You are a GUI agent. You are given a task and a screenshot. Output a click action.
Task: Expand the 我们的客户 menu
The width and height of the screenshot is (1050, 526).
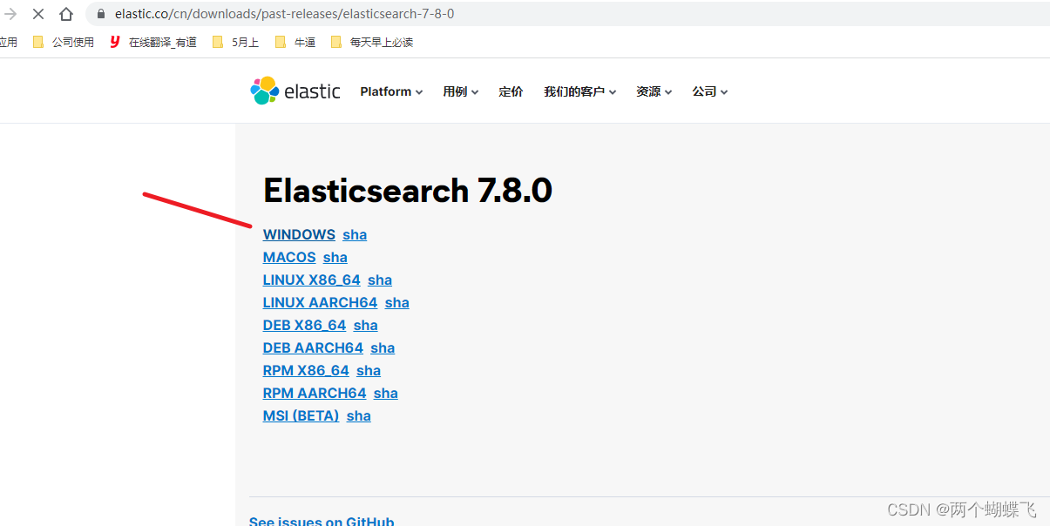[x=580, y=91]
